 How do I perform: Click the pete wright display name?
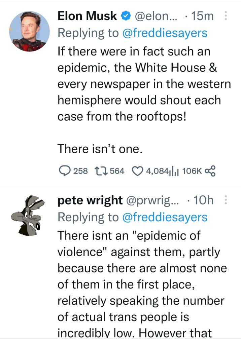(x=90, y=200)
